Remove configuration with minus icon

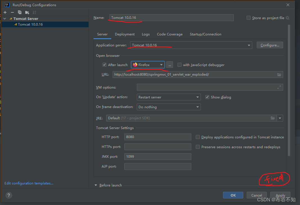(x=12, y=12)
